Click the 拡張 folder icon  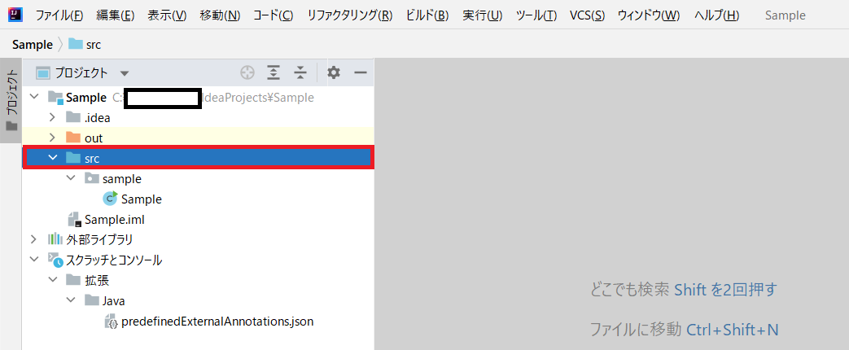72,280
